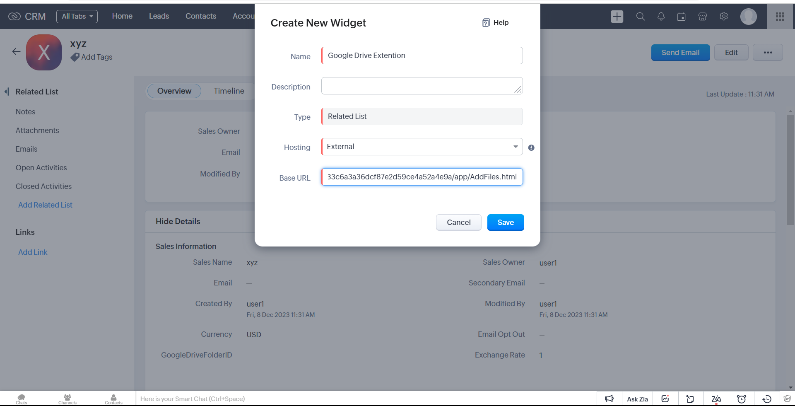Click the page's vertical scrollbar
Screen dimensions: 795x406
[x=790, y=170]
